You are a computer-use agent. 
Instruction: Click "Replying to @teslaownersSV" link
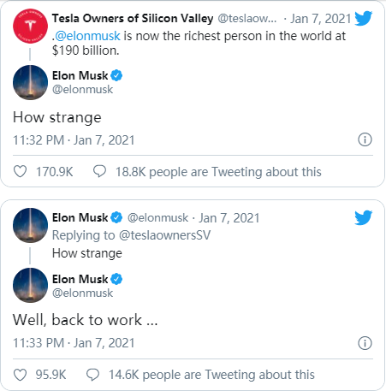[x=132, y=235]
